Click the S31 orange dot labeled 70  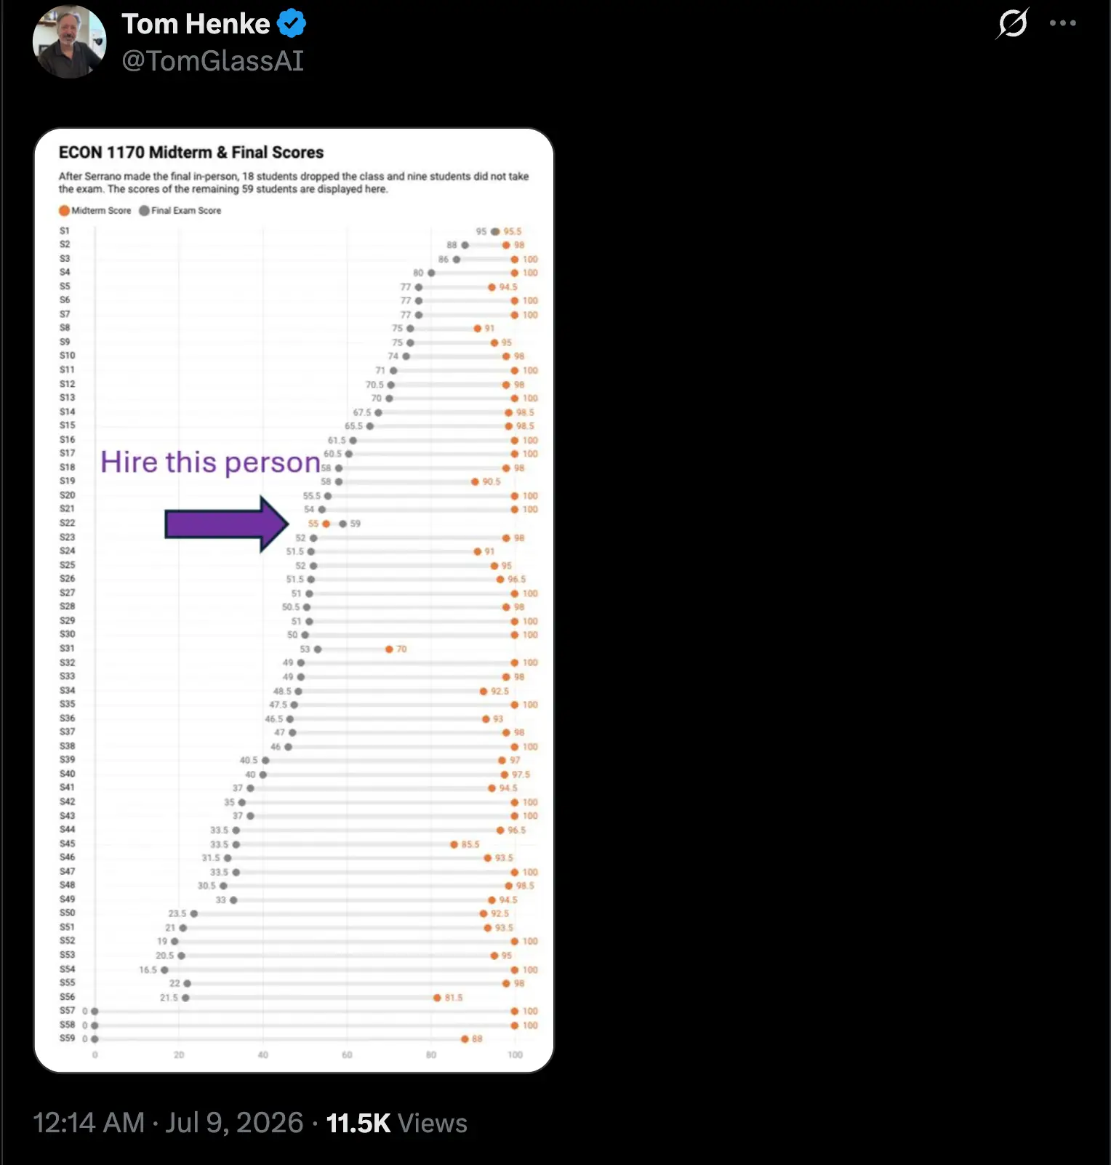(x=389, y=649)
